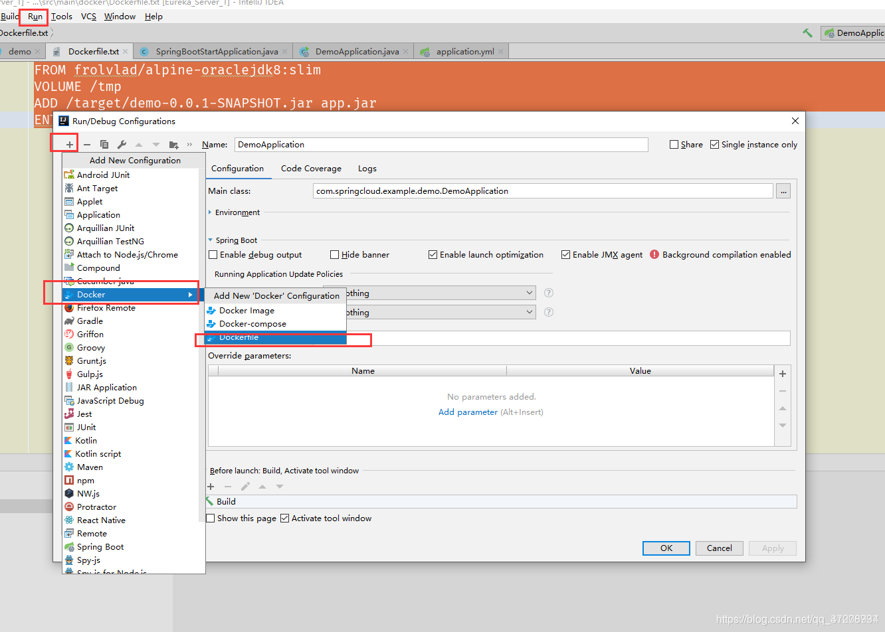Open the toolbar overflow chevron
Screen dimensions: 885x632
(190, 144)
